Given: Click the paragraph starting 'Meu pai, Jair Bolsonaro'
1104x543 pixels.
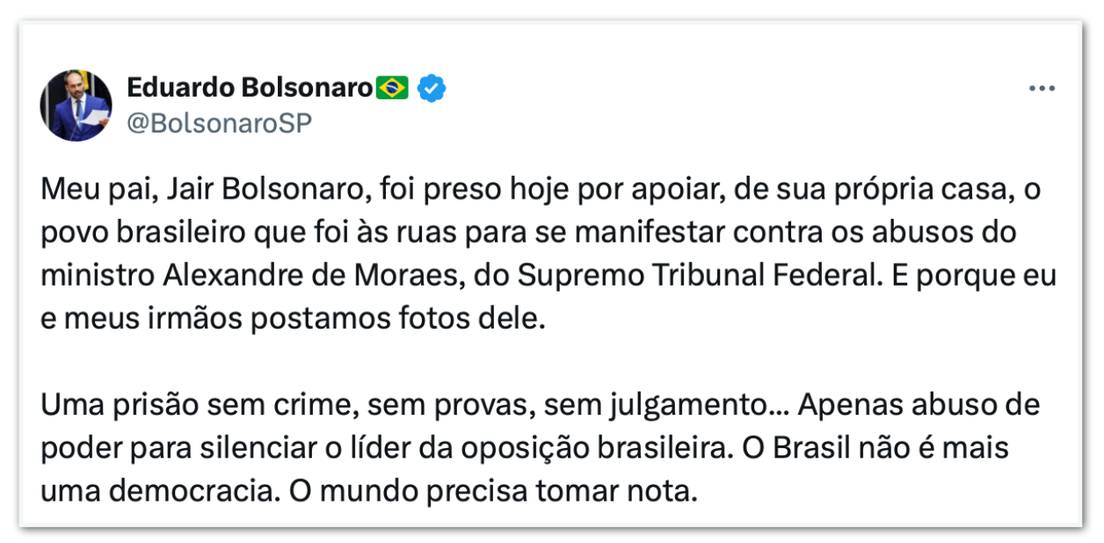Looking at the screenshot, I should (x=548, y=255).
